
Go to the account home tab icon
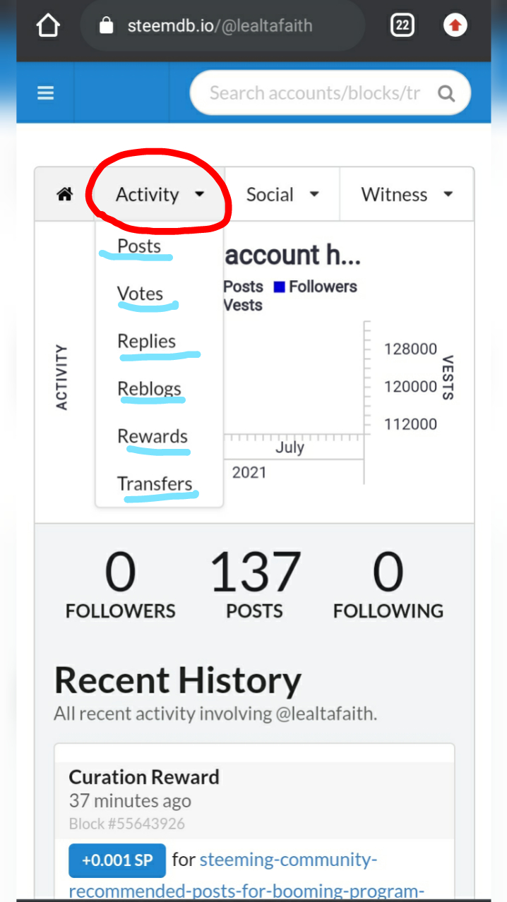(65, 194)
